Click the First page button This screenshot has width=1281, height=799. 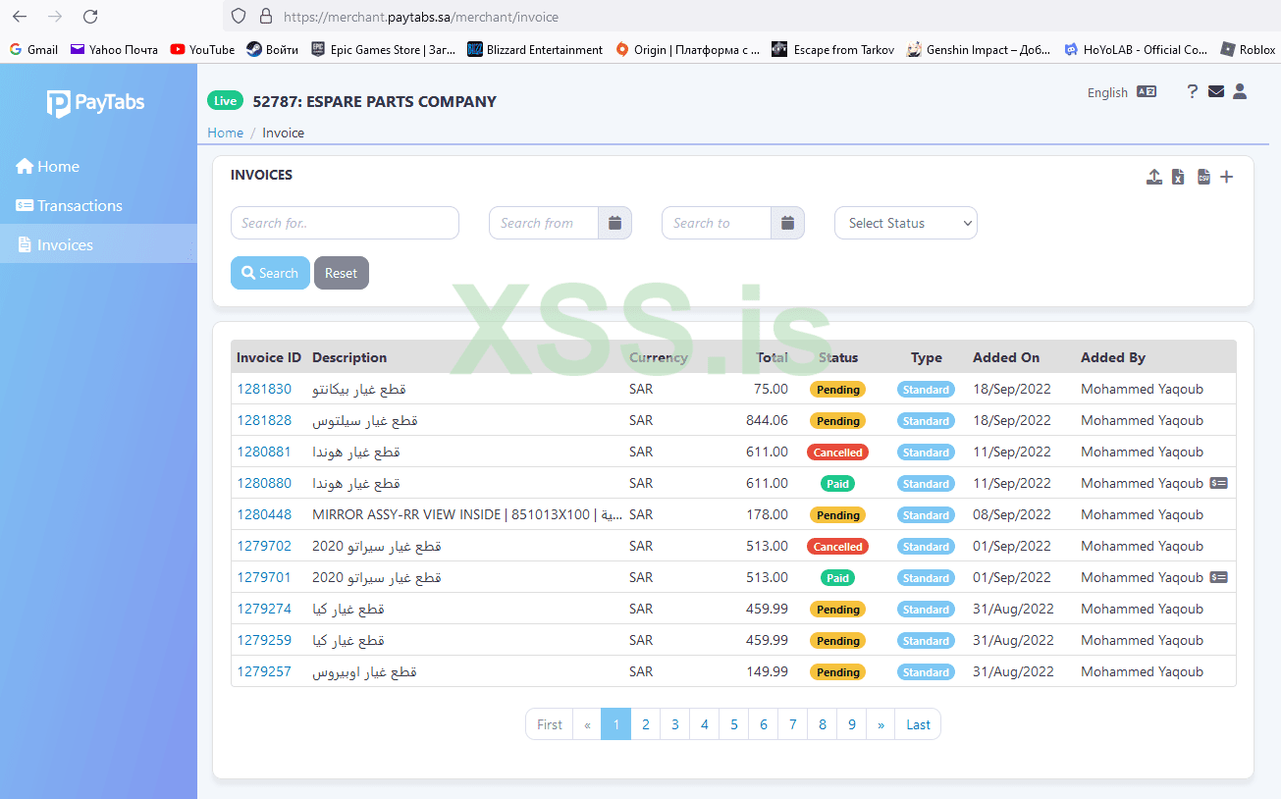[x=550, y=724]
